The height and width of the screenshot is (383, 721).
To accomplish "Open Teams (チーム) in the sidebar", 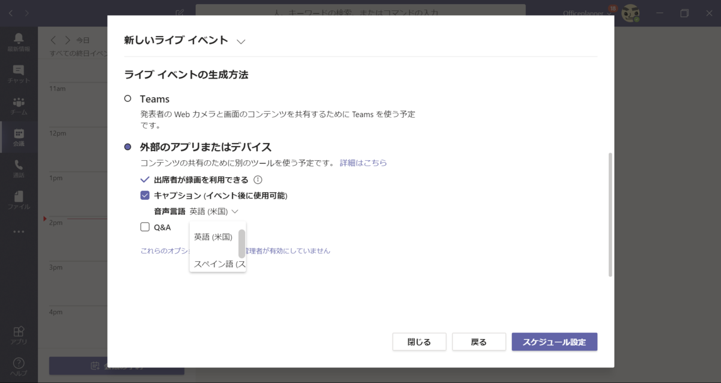I will pos(19,106).
